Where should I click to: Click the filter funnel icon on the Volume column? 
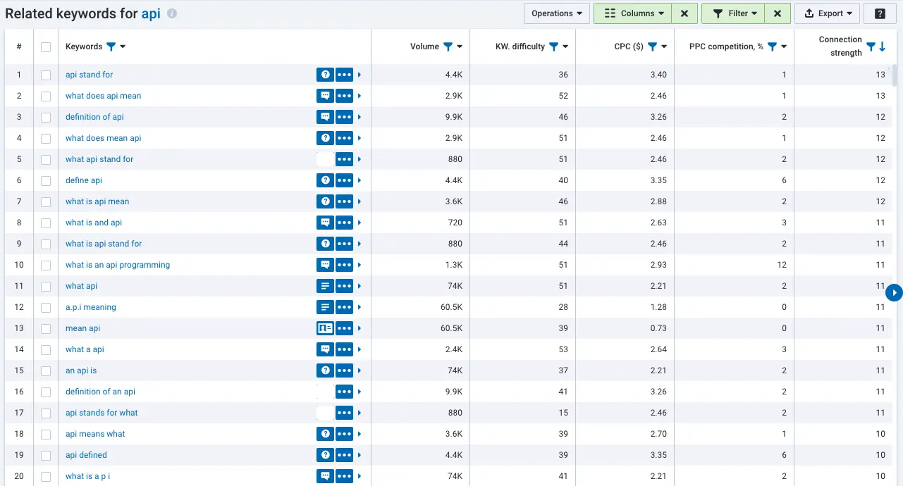tap(448, 46)
